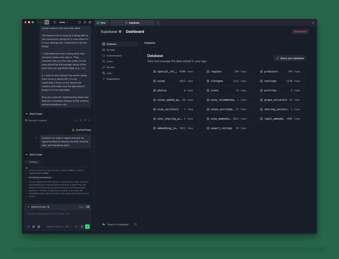Open the settings gear icon

point(85,22)
